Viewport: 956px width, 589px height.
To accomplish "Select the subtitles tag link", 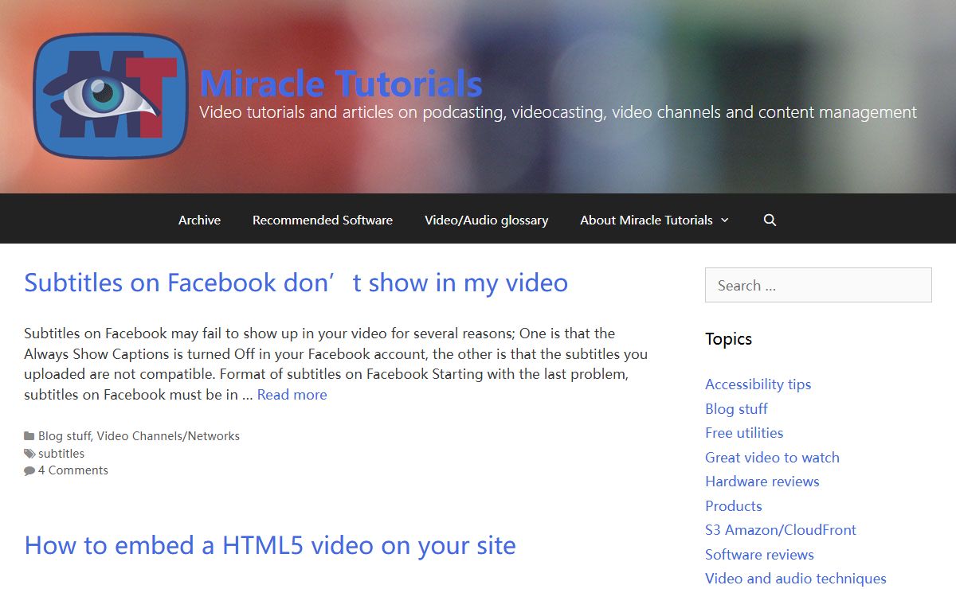I will coord(61,454).
